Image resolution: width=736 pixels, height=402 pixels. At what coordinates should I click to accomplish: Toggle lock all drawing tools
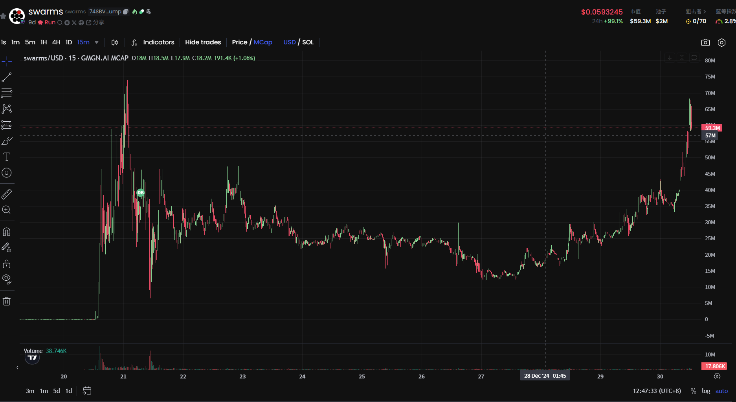(x=7, y=264)
